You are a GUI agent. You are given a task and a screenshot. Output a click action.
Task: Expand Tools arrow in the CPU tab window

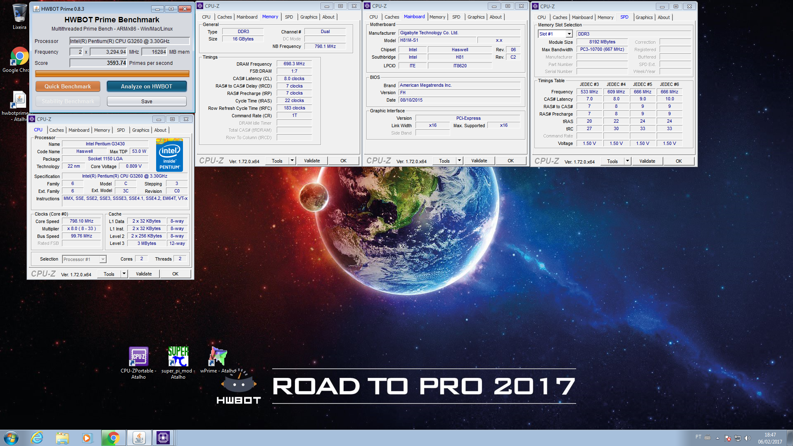[124, 274]
